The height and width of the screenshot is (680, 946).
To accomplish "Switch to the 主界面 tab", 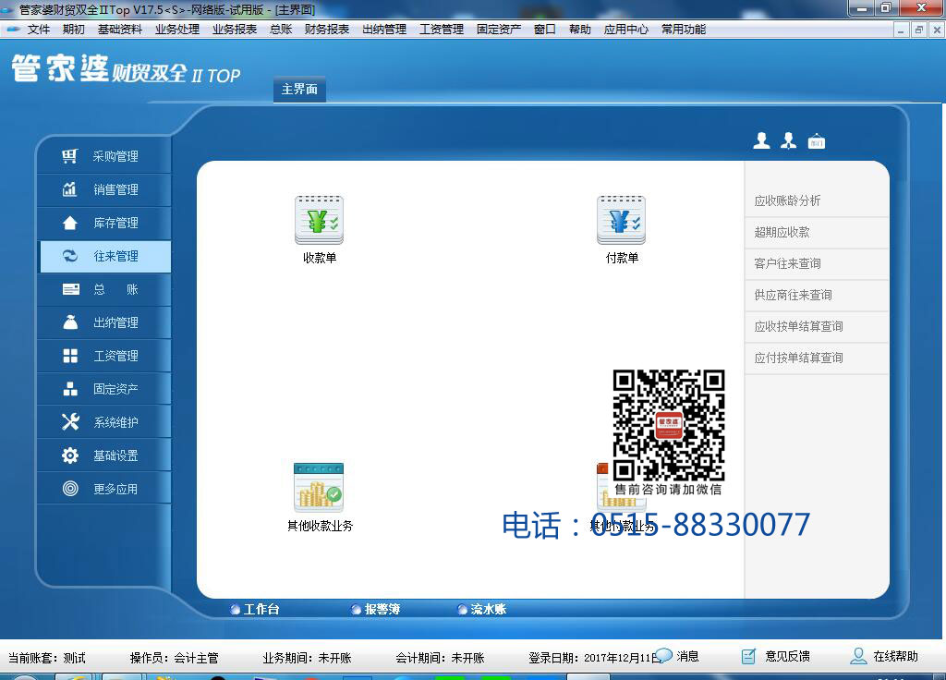I will [299, 90].
